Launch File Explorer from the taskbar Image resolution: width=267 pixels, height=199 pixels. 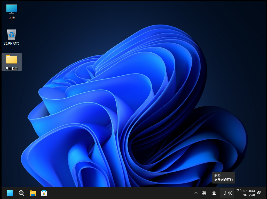pos(33,193)
